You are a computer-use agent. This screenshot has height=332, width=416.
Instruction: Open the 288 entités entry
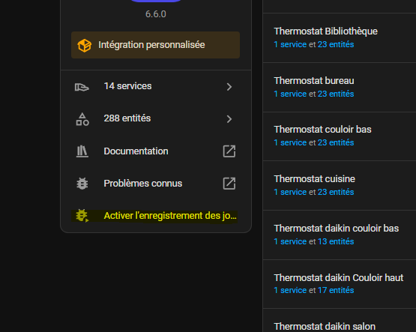(x=156, y=119)
